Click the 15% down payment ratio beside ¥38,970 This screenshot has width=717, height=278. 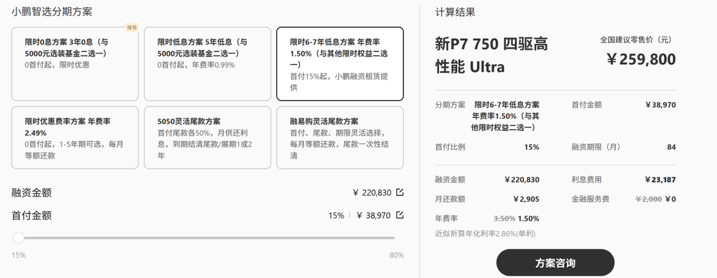336,216
